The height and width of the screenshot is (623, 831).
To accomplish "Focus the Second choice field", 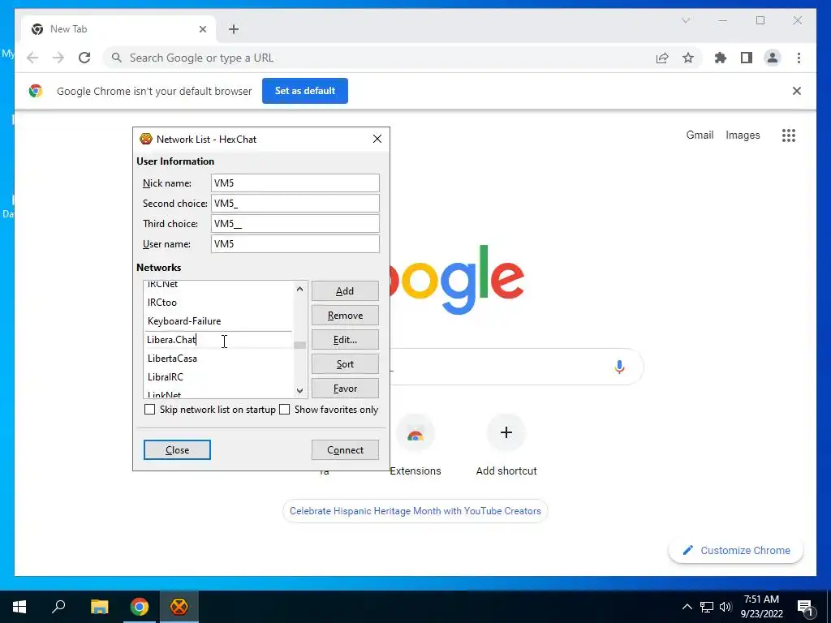I will coord(295,204).
